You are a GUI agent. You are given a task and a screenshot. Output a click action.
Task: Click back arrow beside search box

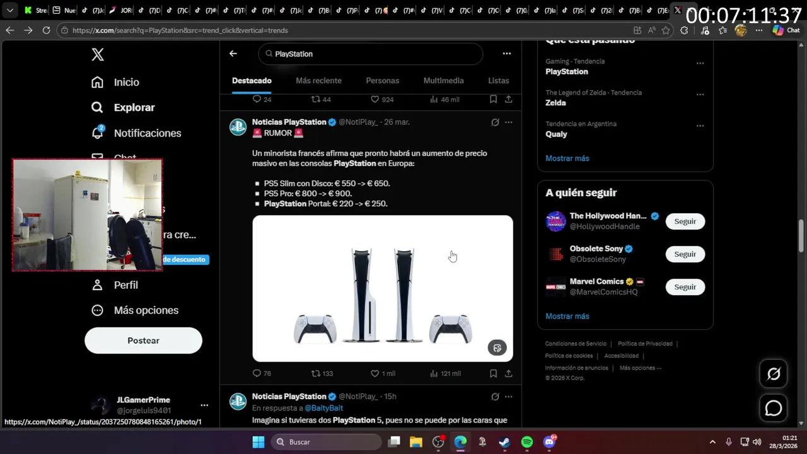click(x=233, y=54)
